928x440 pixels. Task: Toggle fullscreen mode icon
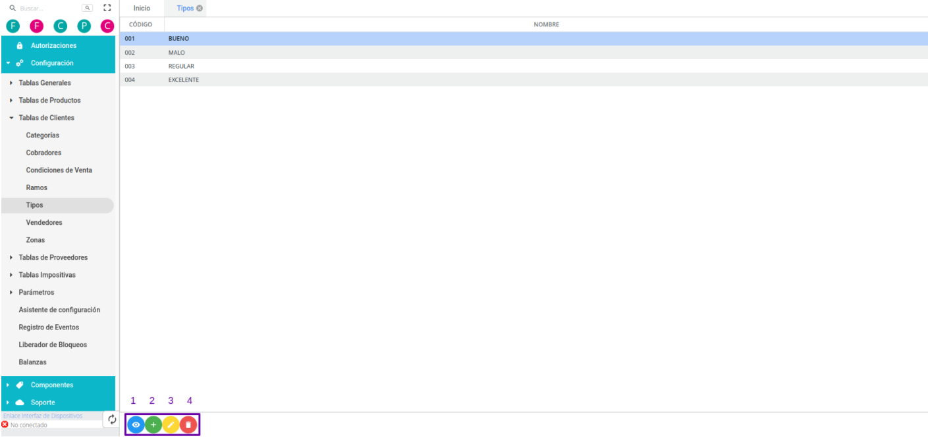pos(107,8)
